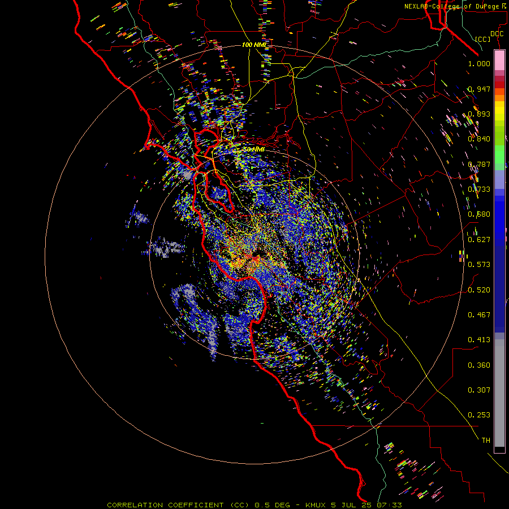Viewport: 509px width, 509px height.
Task: Click the pink swatch atop the color scale
Action: (x=499, y=61)
